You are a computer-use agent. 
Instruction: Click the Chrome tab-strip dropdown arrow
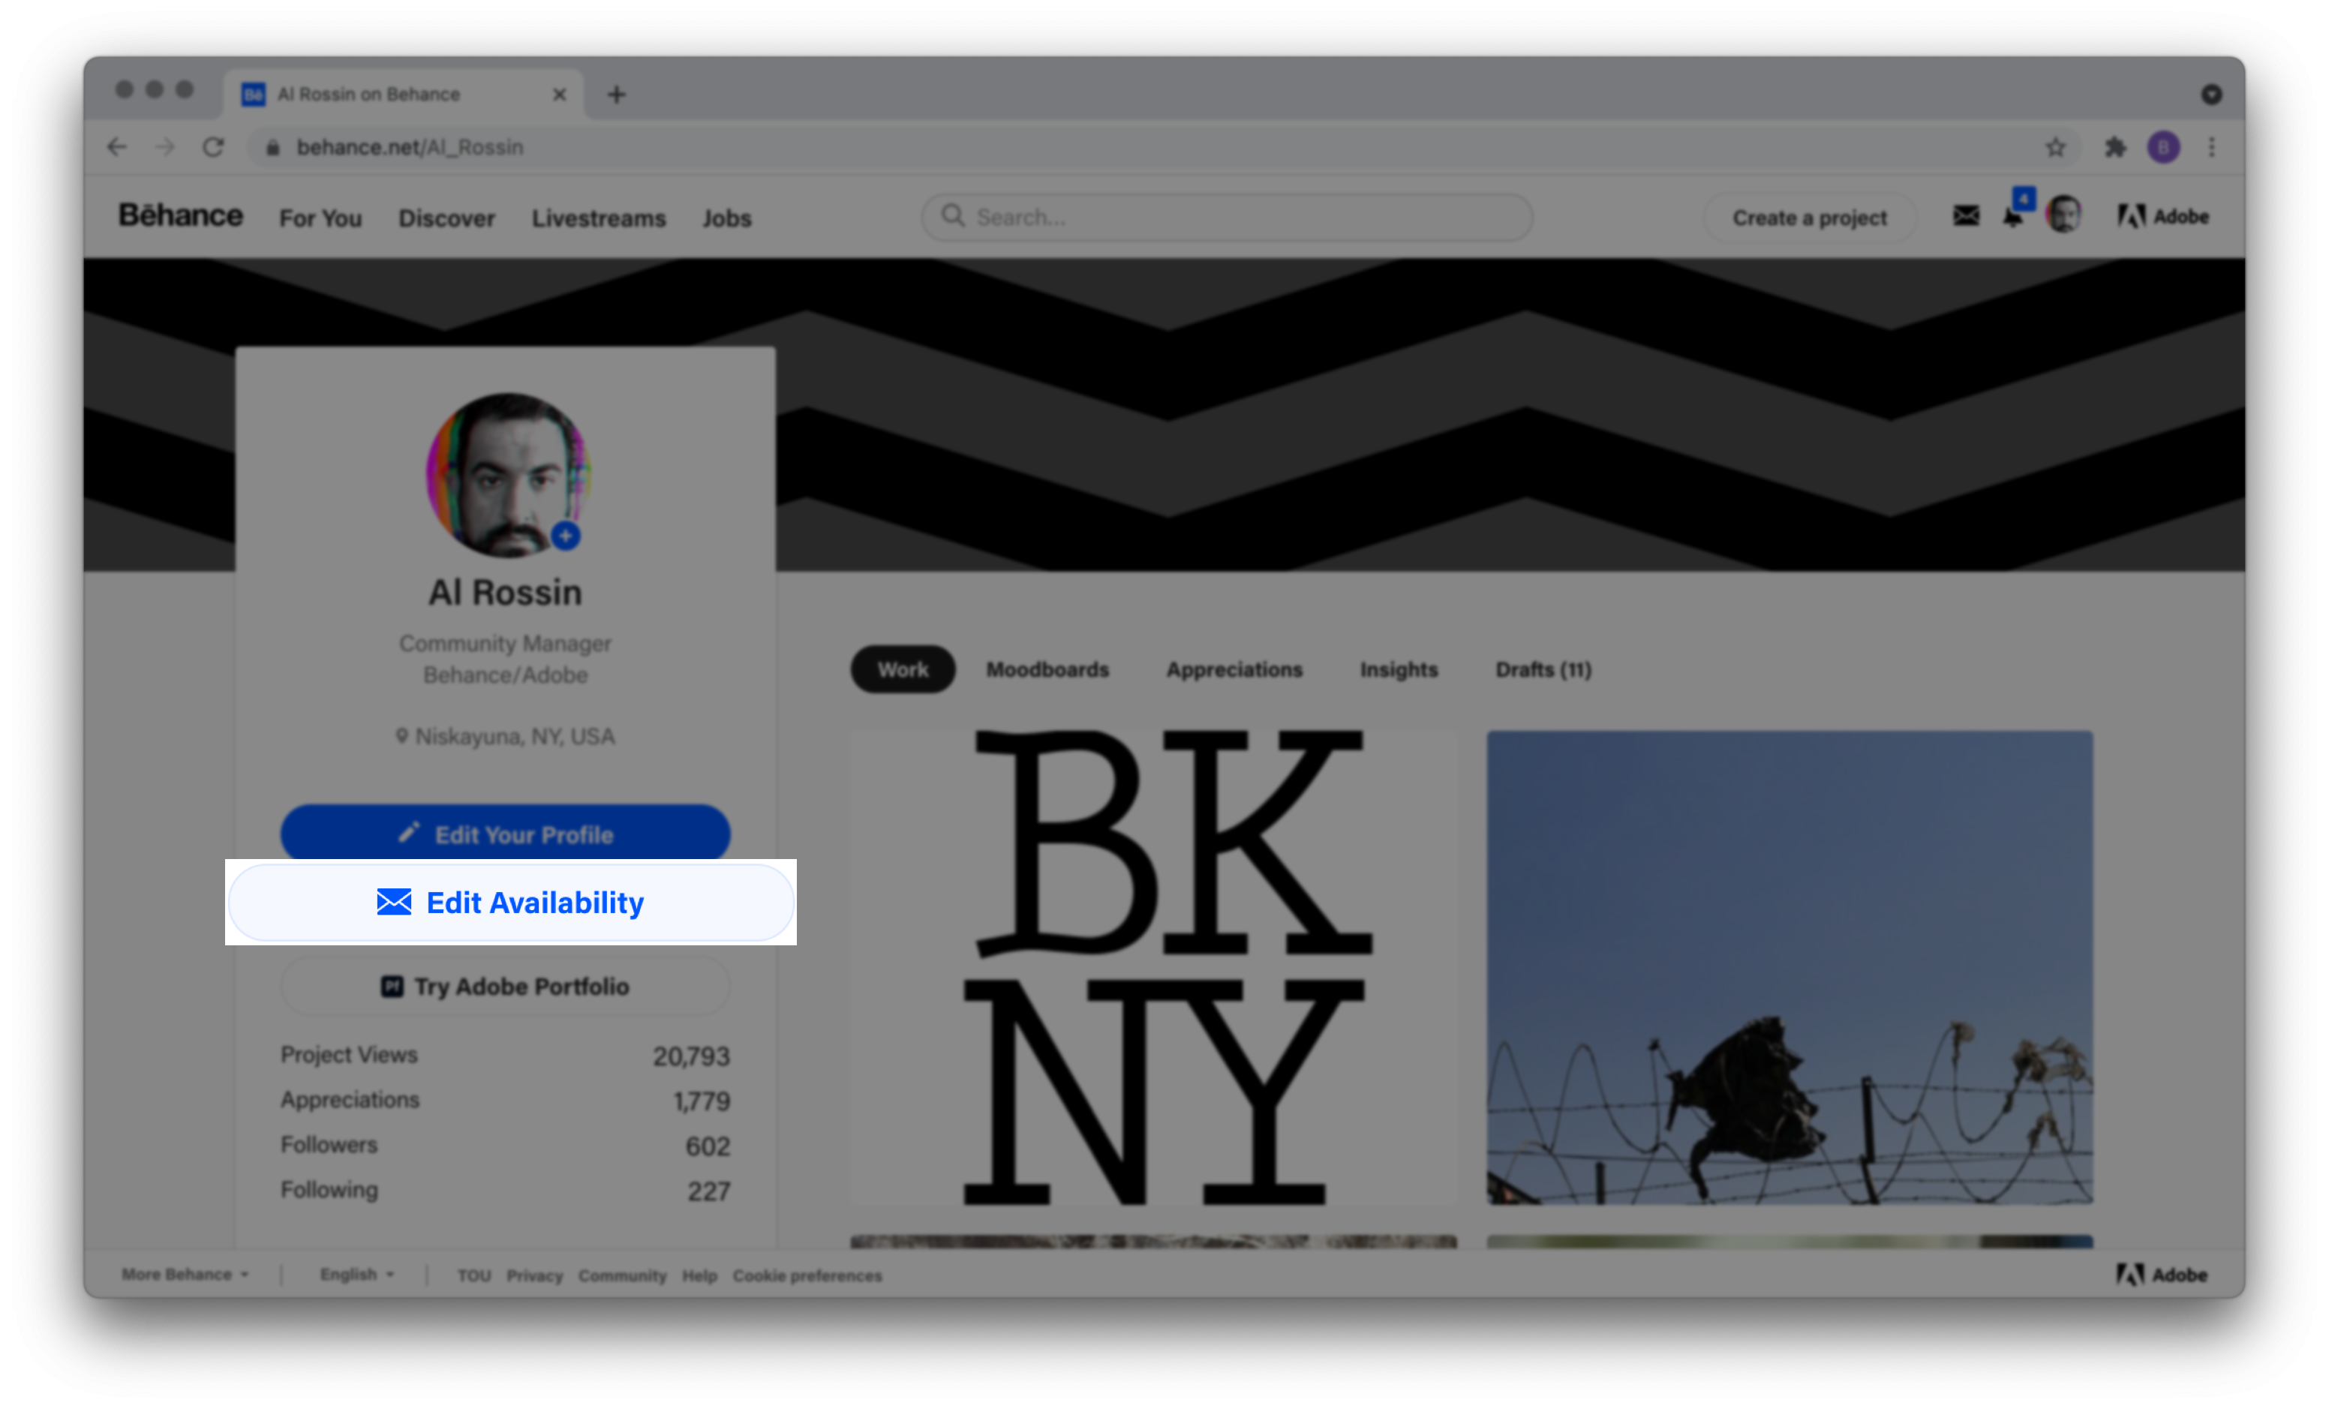[2211, 95]
